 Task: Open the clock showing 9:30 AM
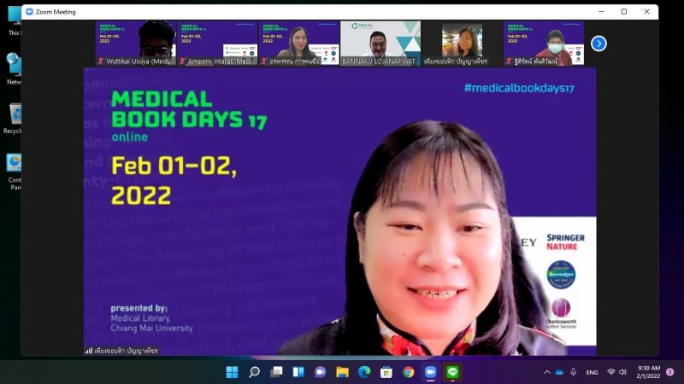pyautogui.click(x=648, y=372)
